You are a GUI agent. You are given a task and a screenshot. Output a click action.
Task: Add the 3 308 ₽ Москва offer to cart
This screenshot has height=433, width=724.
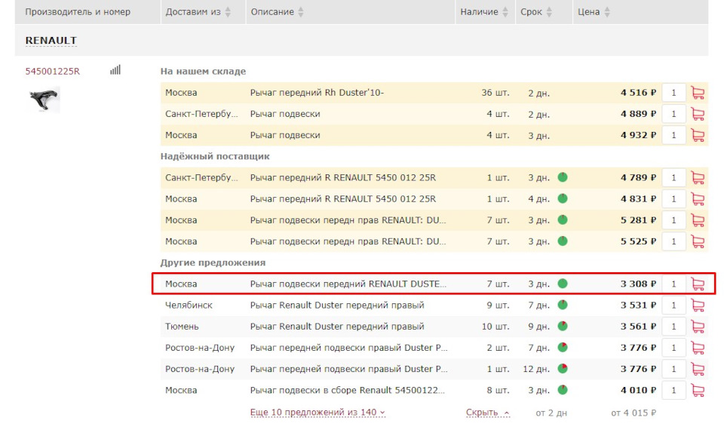698,284
